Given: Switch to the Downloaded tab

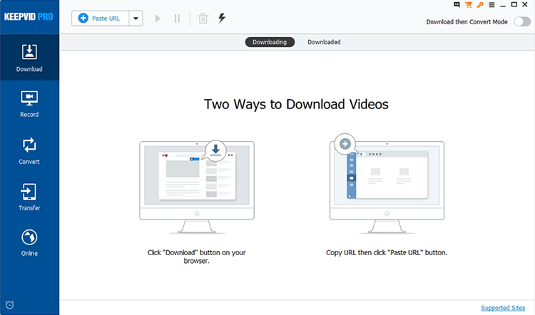Looking at the screenshot, I should point(324,42).
